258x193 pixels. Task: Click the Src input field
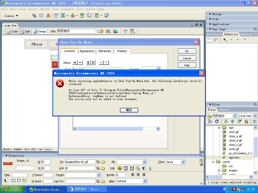[80, 162]
